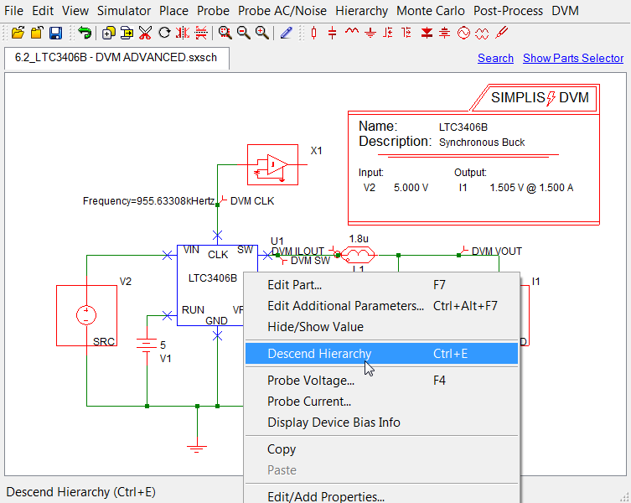Choose Descend Hierarchy from context menu
The width and height of the screenshot is (631, 503).
318,354
